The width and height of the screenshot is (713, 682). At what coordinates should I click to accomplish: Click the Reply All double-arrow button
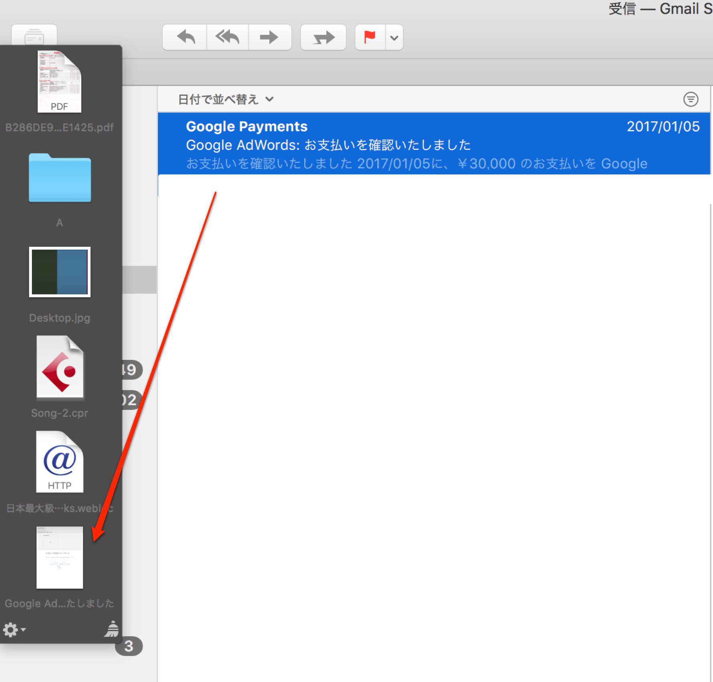(228, 37)
